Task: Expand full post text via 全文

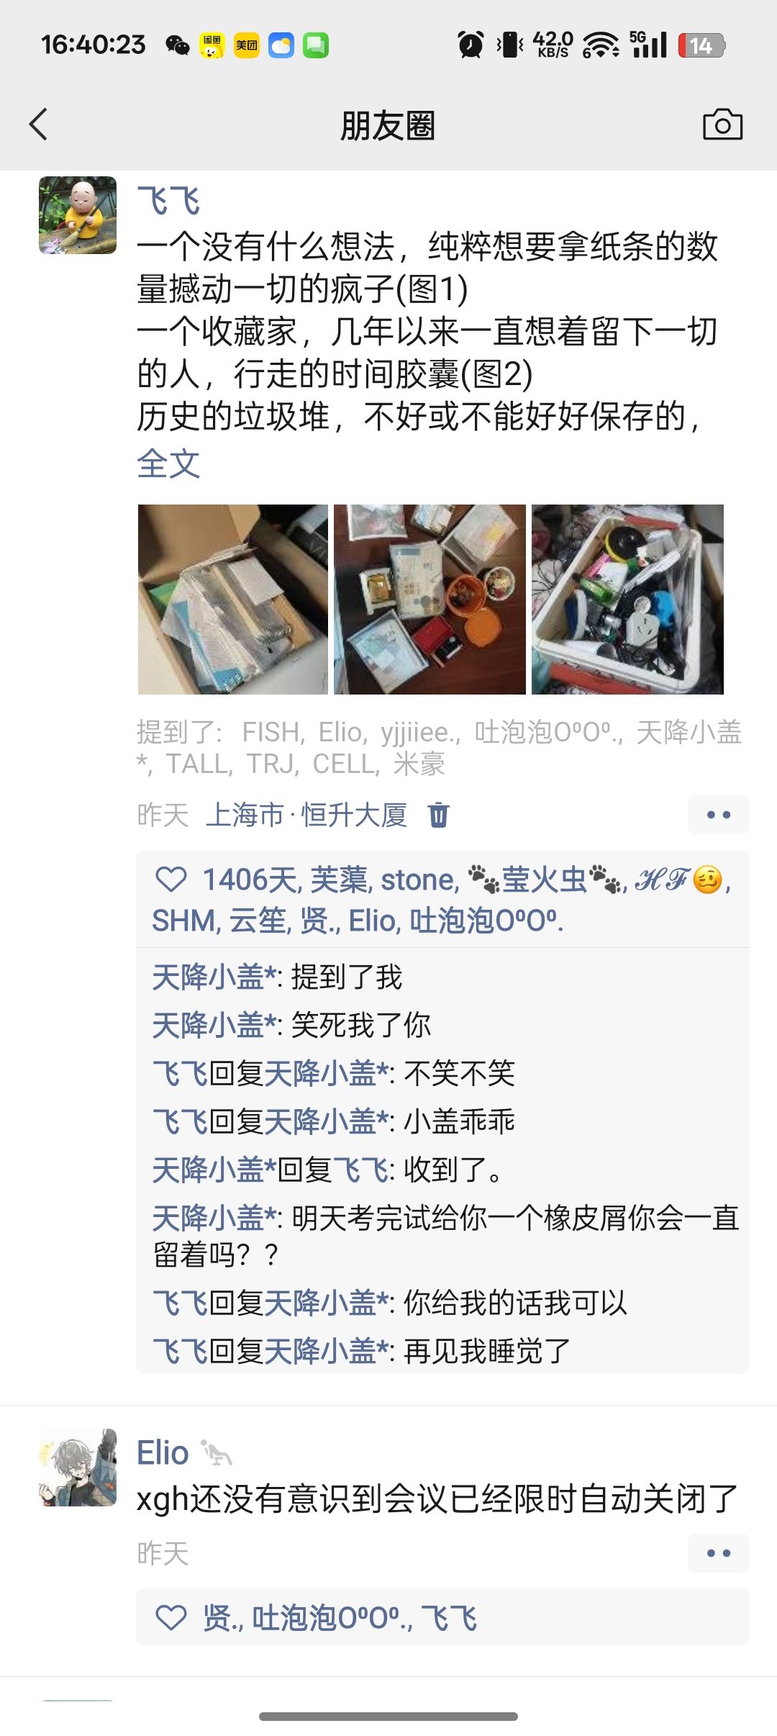Action: point(168,464)
